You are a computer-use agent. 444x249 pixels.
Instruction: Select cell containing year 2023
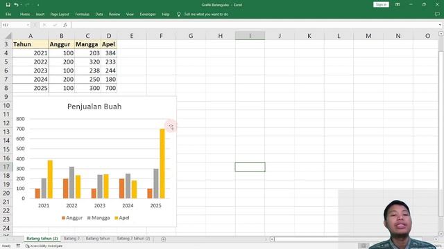pos(31,71)
